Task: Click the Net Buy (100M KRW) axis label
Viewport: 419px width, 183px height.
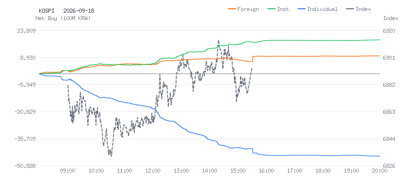Action: (x=63, y=18)
